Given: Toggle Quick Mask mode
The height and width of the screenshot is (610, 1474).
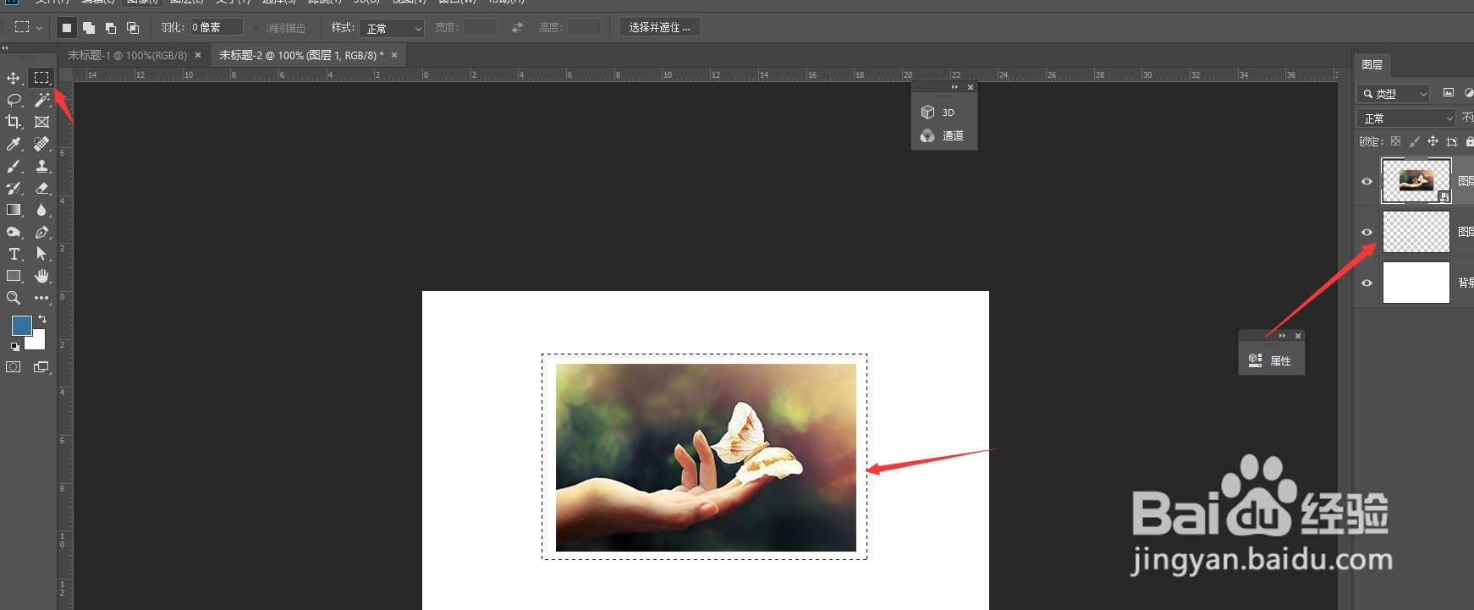Looking at the screenshot, I should (14, 367).
